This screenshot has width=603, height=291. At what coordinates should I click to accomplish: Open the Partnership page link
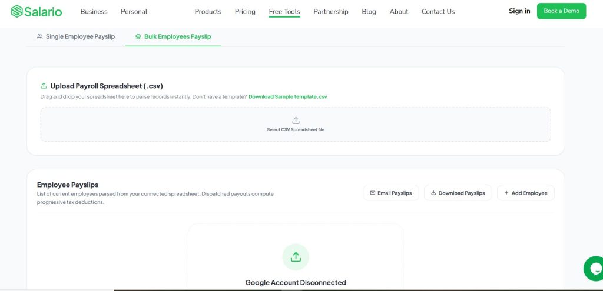coord(331,12)
